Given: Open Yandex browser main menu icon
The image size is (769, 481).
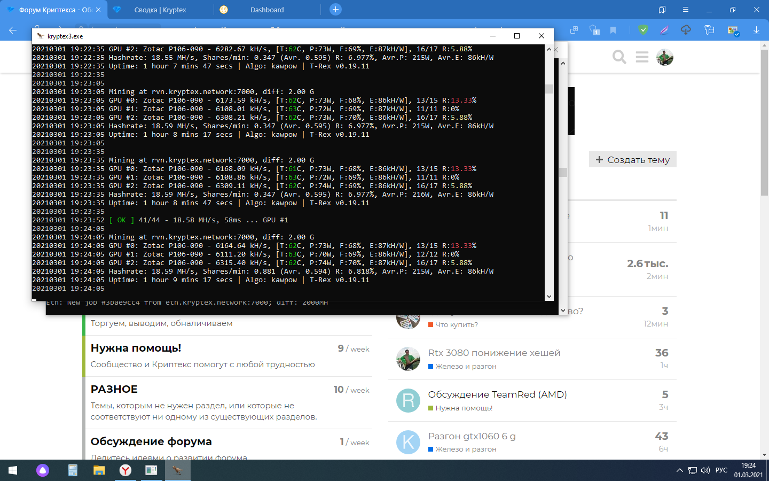Looking at the screenshot, I should point(686,10).
